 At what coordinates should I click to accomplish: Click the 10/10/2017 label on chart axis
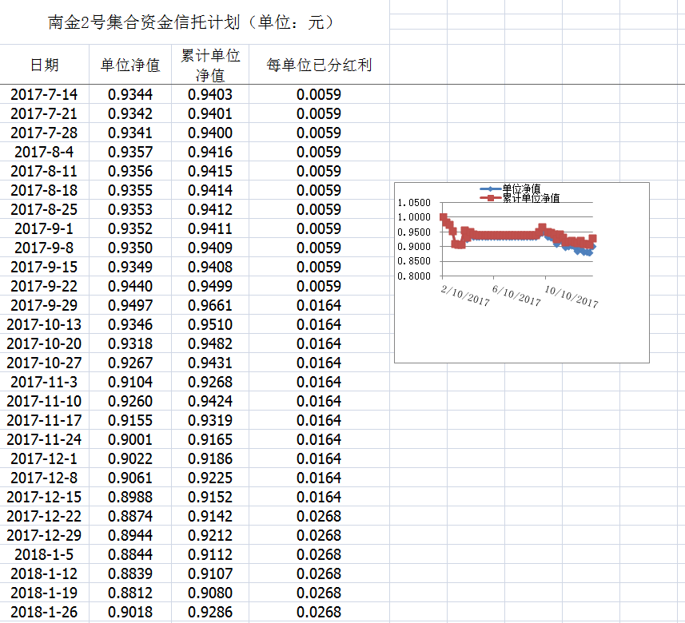[x=571, y=295]
